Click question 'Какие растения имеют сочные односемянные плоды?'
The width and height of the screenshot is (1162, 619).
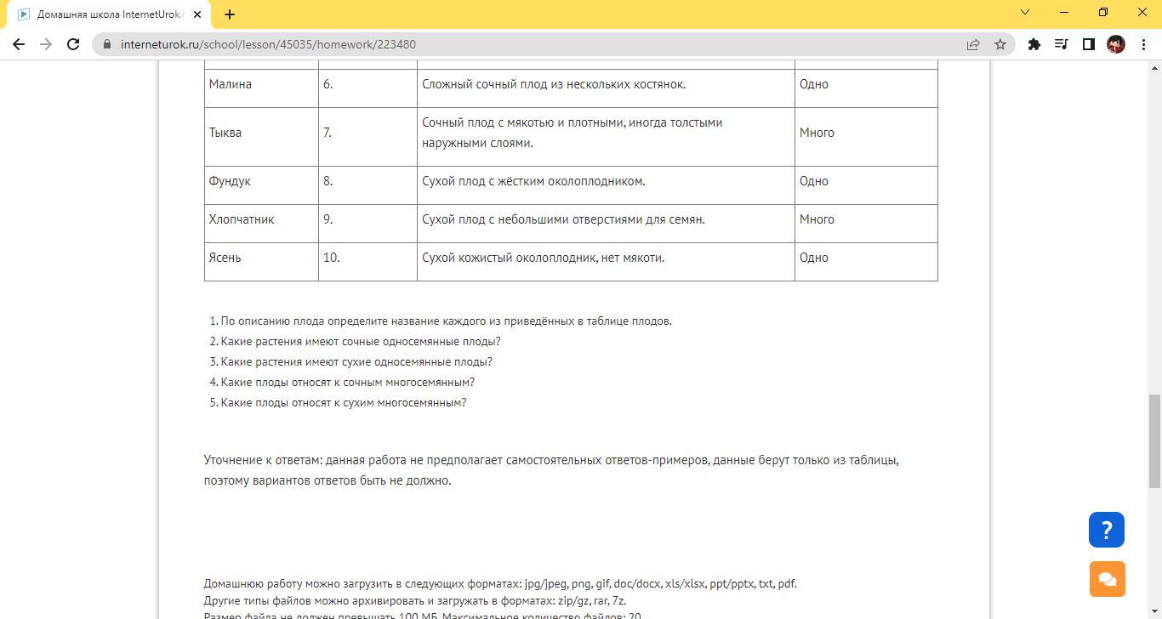coord(361,341)
